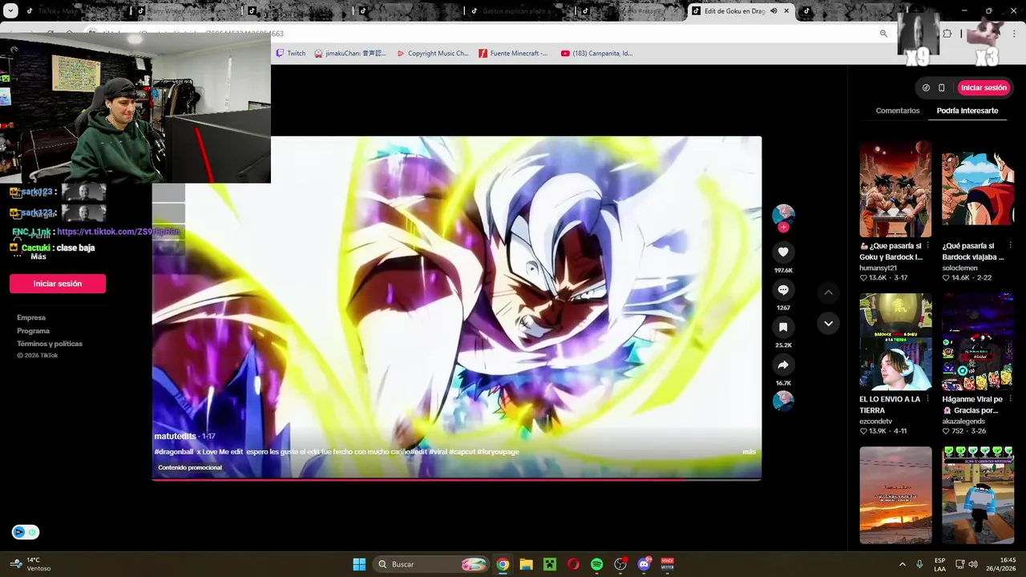1026x577 pixels.
Task: Click the zoom magnifier in address bar
Action: (883, 34)
